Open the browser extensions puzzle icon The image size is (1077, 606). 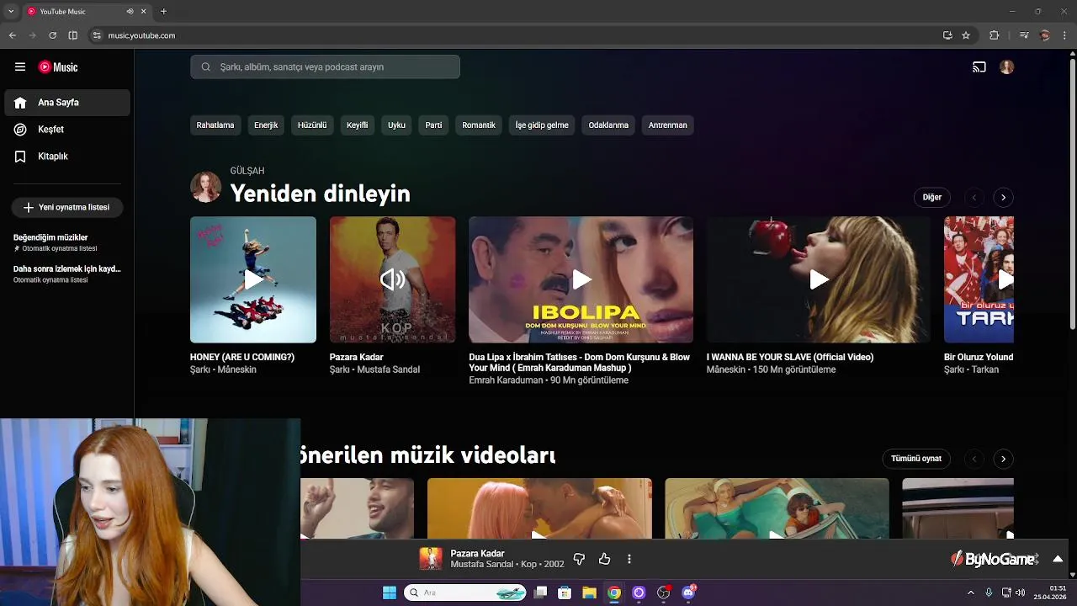click(x=995, y=35)
